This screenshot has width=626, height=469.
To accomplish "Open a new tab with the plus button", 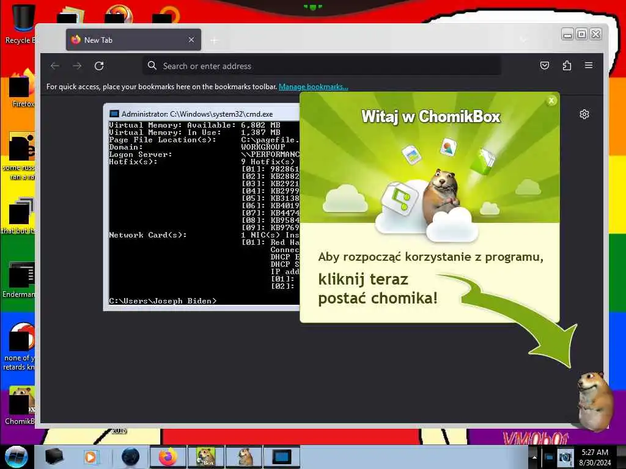I will click(x=215, y=40).
